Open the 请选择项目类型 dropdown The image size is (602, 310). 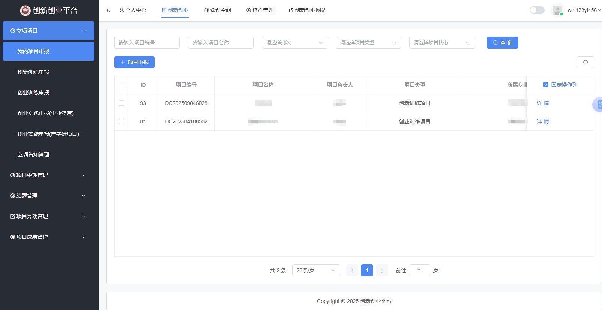368,43
